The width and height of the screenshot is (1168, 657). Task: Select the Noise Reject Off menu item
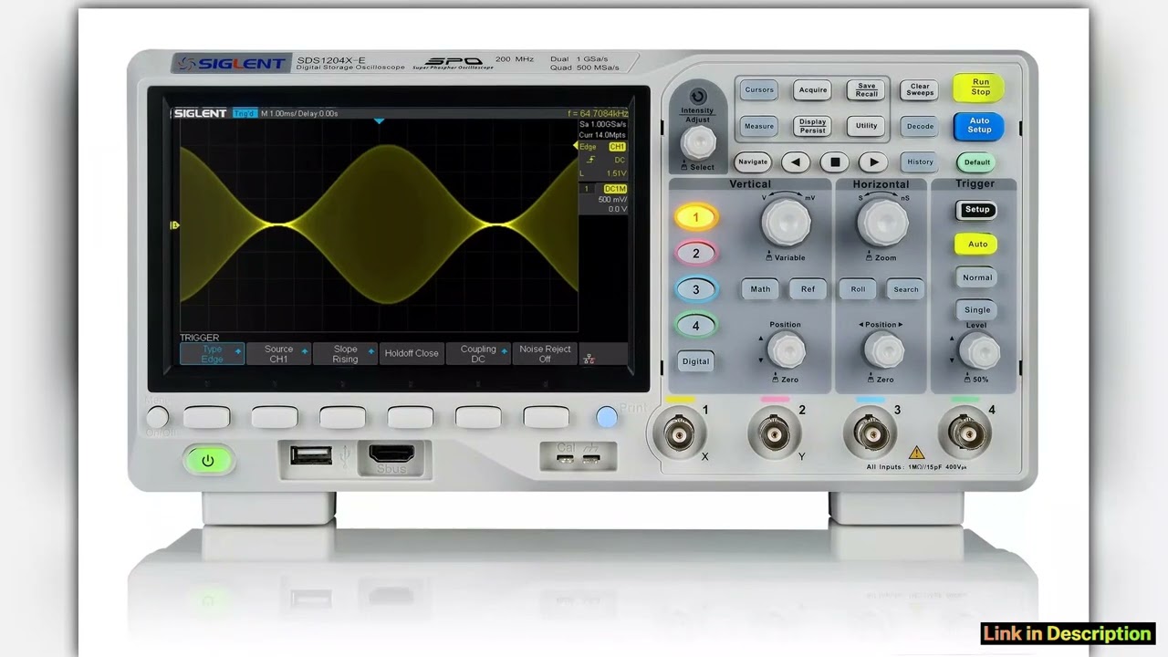tap(545, 354)
